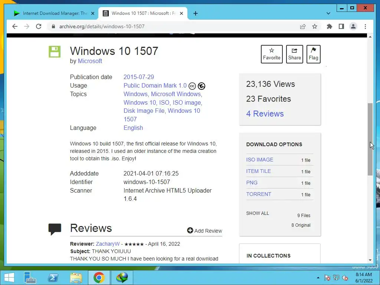Click the scrollbar down arrow
Viewport: 380px width, 285px height.
[x=370, y=260]
